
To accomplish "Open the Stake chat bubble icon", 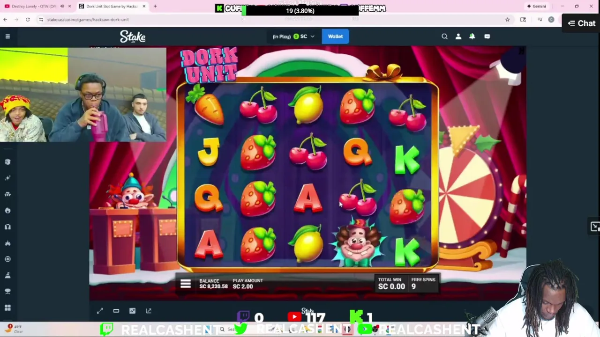I will 487,37.
